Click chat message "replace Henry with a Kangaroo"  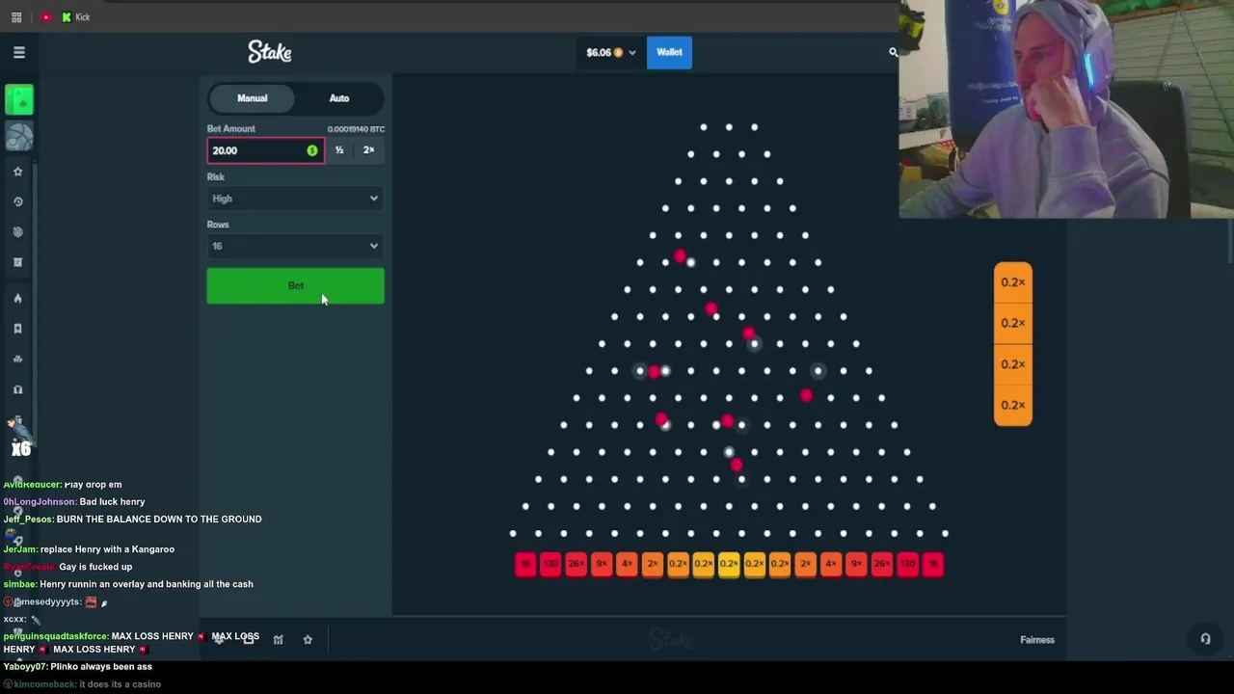tap(107, 549)
